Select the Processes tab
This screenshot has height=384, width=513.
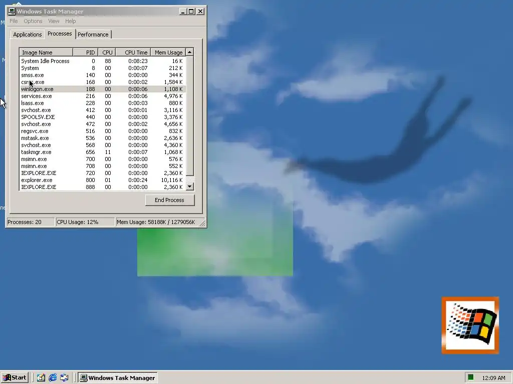[x=60, y=33]
